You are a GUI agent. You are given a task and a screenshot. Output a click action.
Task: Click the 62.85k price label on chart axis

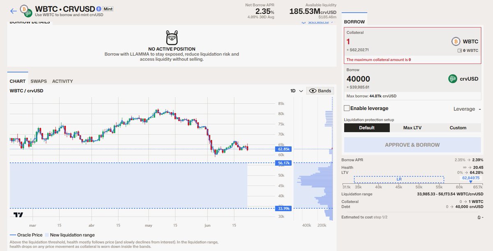(x=284, y=149)
